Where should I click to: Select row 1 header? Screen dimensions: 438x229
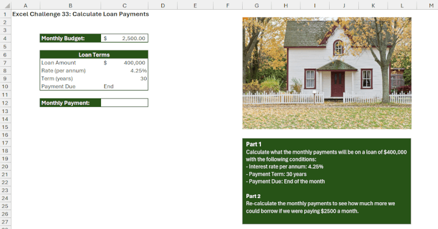(x=5, y=14)
